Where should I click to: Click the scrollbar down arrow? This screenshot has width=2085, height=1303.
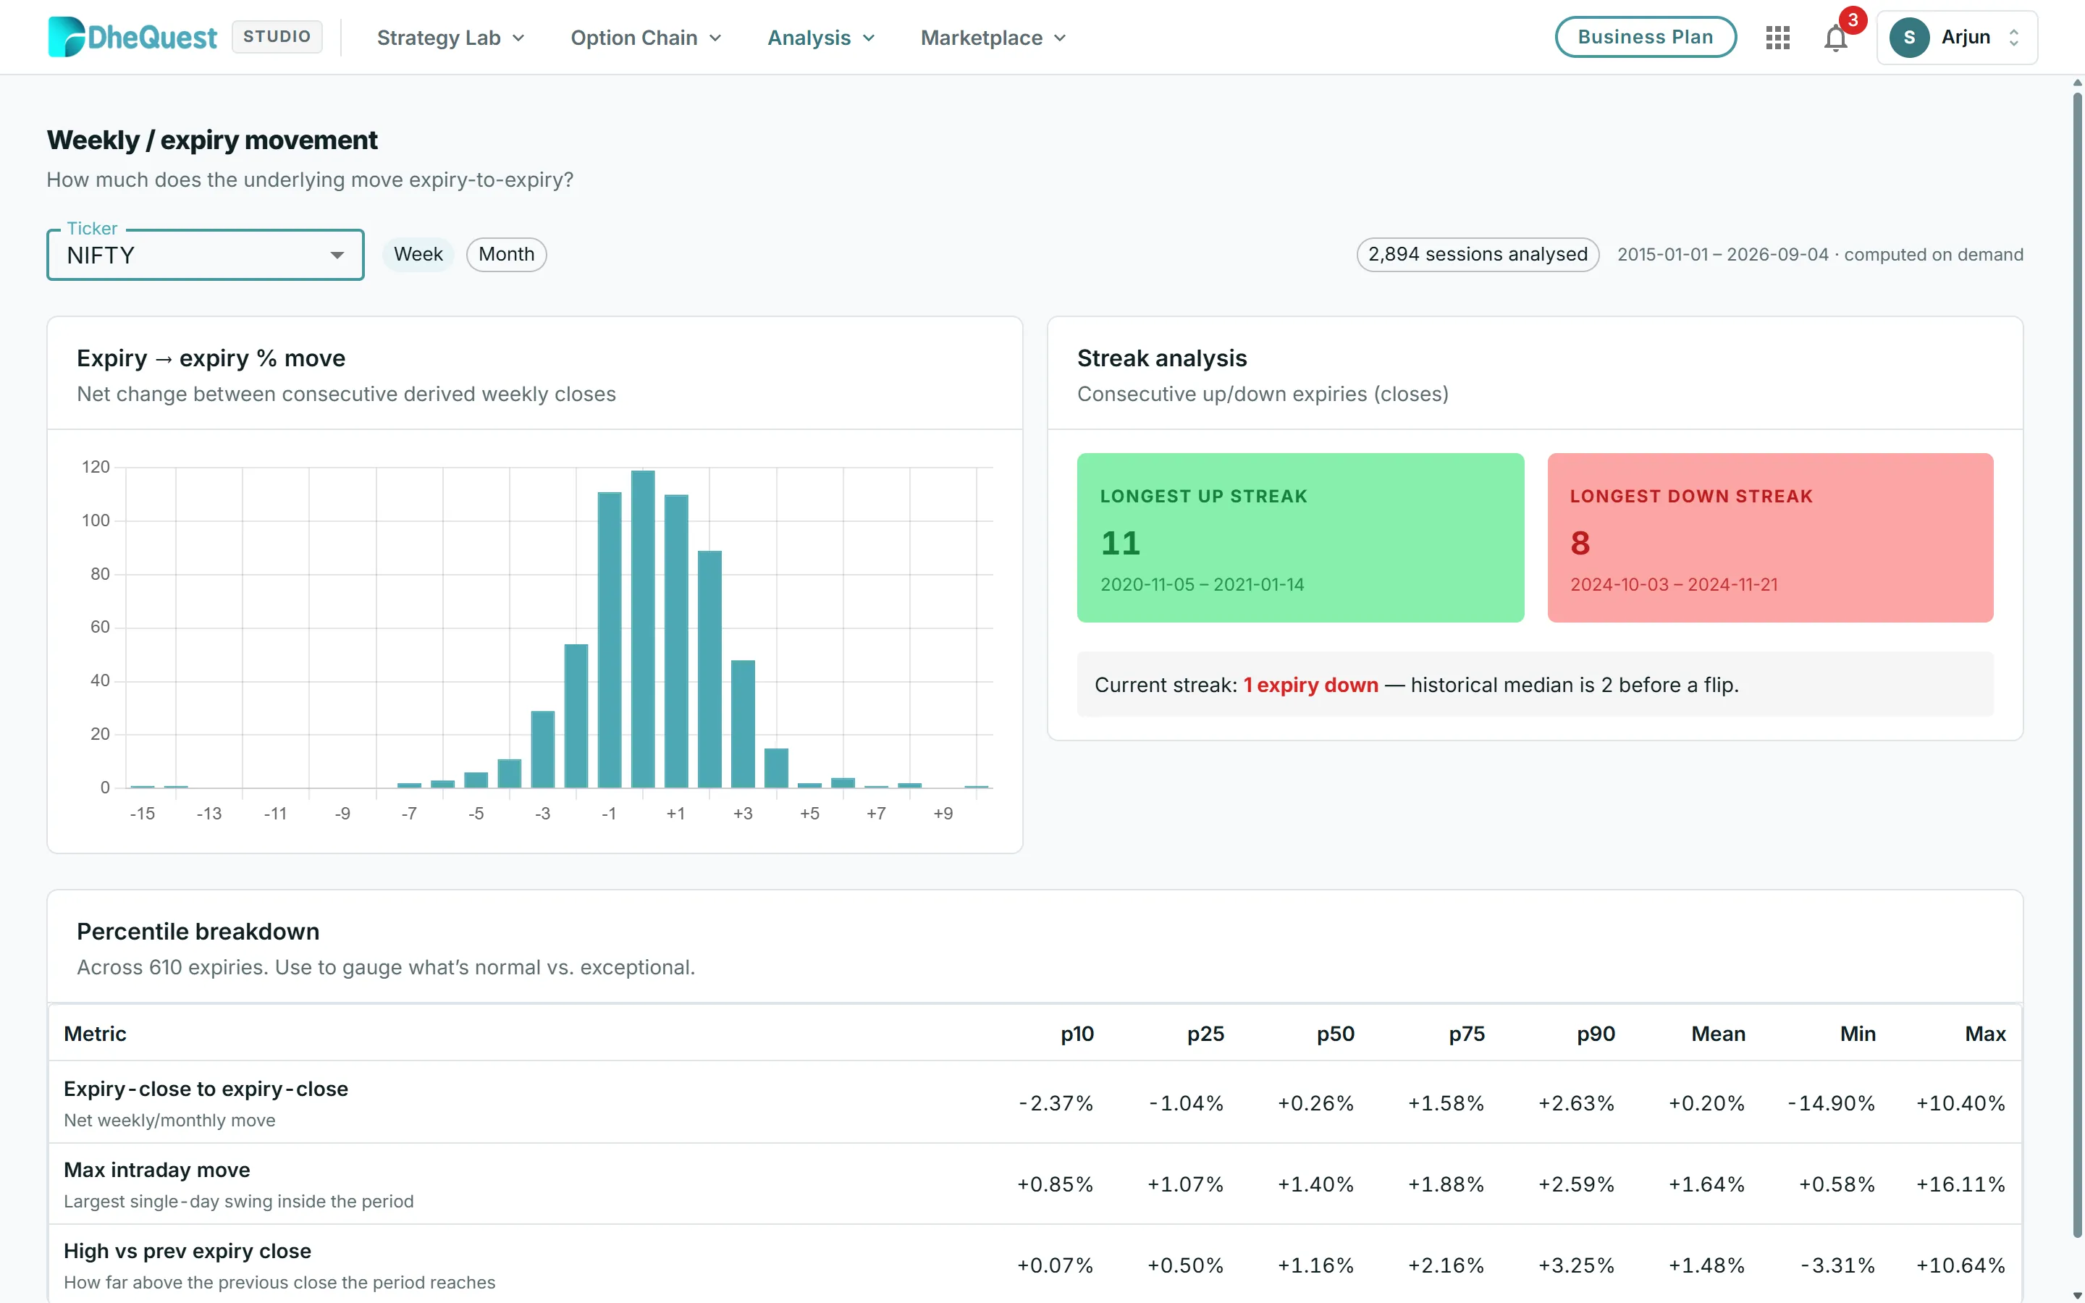(x=2077, y=1295)
